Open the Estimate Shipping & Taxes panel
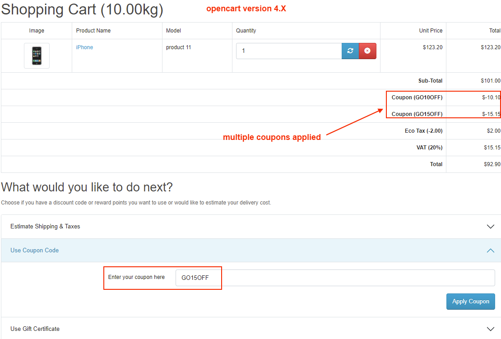Viewport: 501px width, 339px height. (45, 227)
